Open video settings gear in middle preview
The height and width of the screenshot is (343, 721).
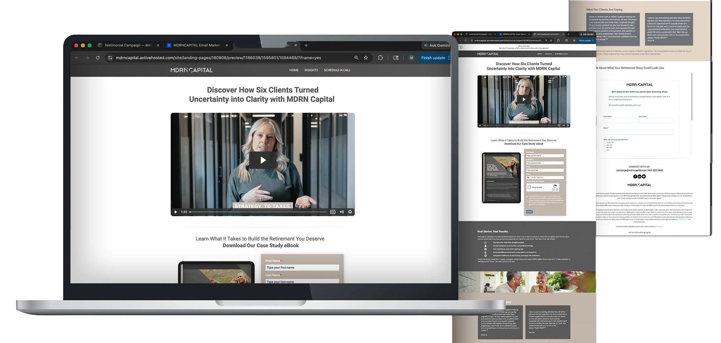[568, 126]
